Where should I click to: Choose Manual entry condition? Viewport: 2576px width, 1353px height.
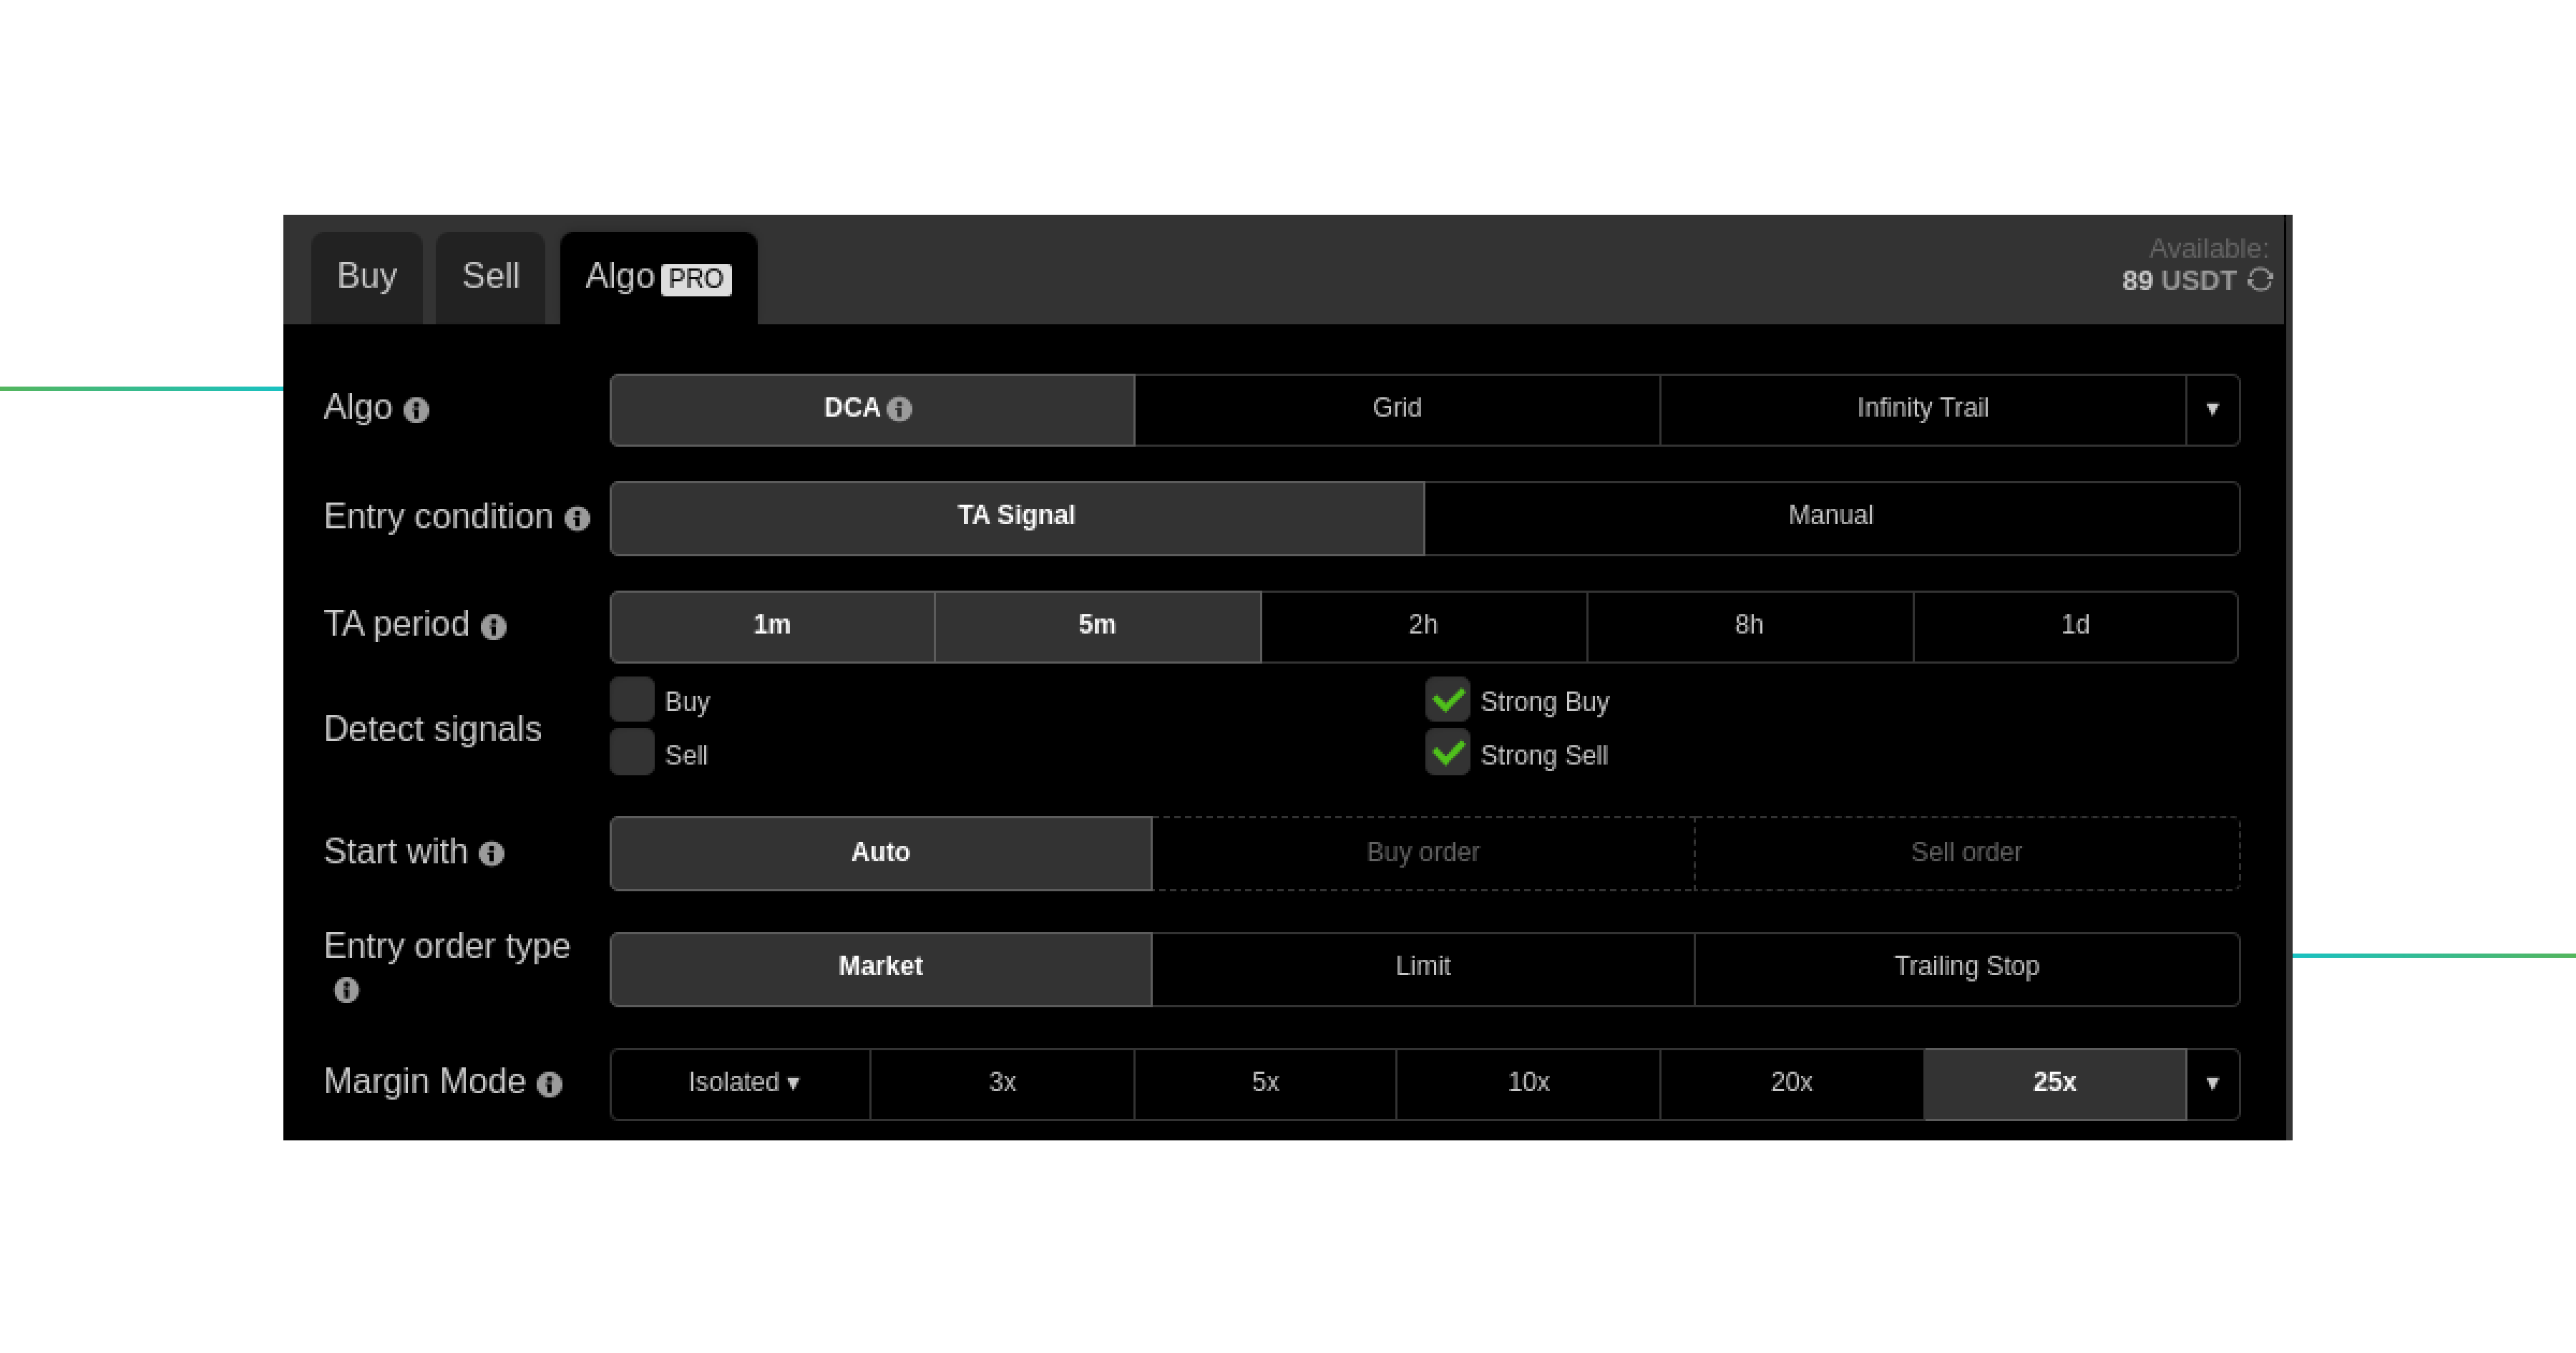[x=1830, y=516]
